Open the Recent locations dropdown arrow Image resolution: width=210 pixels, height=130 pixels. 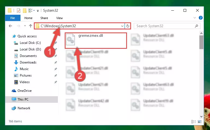[x=25, y=26]
